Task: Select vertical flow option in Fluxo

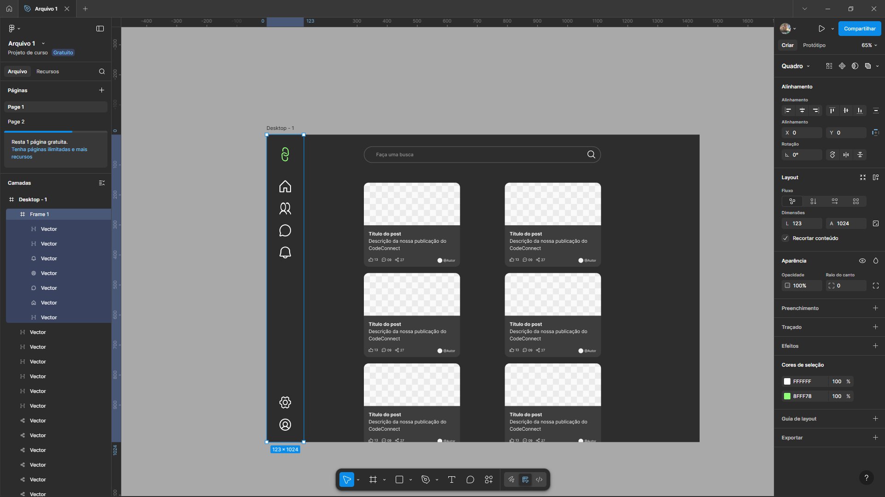Action: pyautogui.click(x=814, y=201)
